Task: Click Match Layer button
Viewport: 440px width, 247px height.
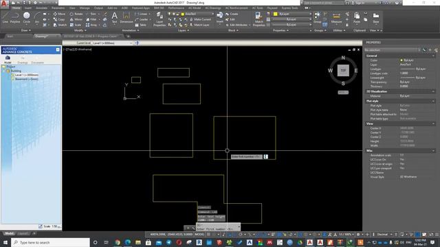Action: click(199, 25)
